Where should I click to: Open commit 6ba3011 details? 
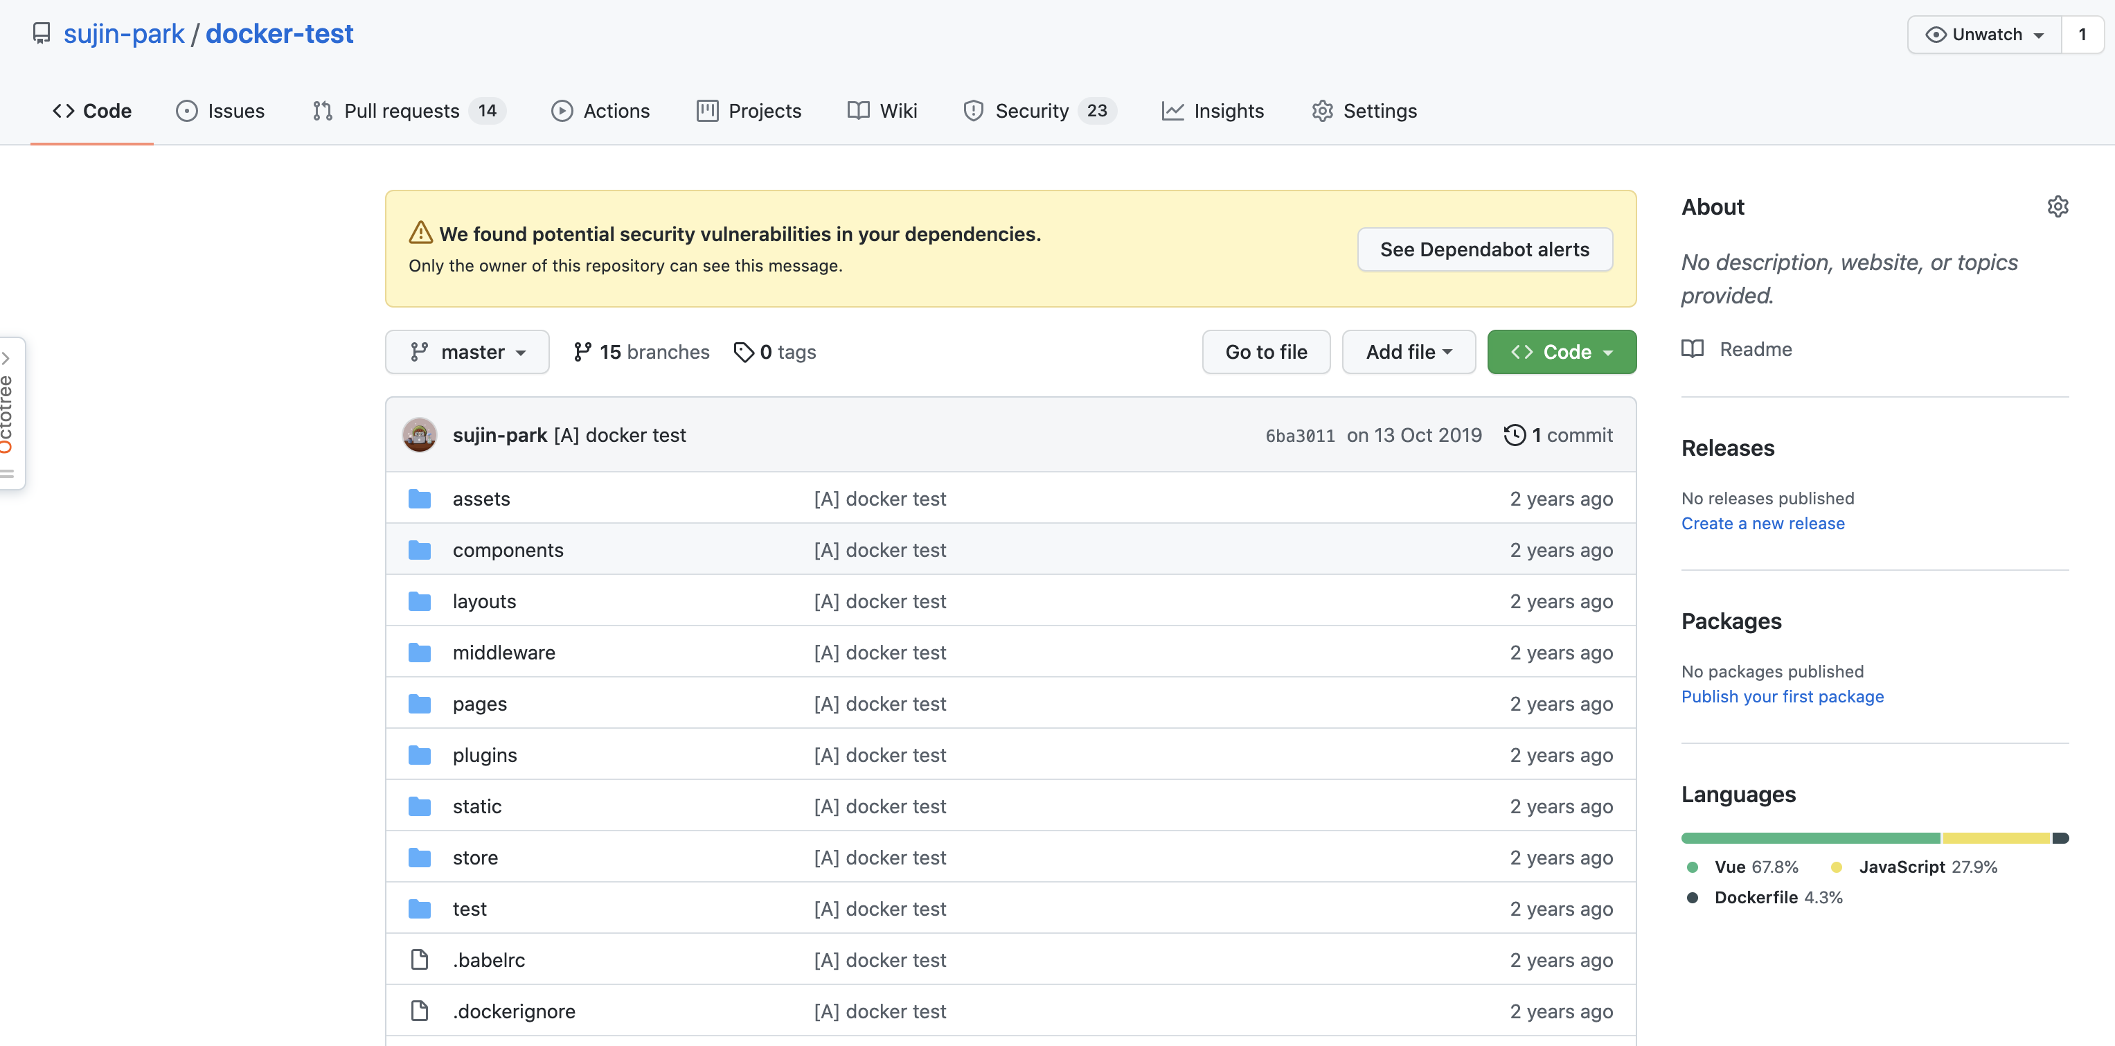pyautogui.click(x=1300, y=435)
